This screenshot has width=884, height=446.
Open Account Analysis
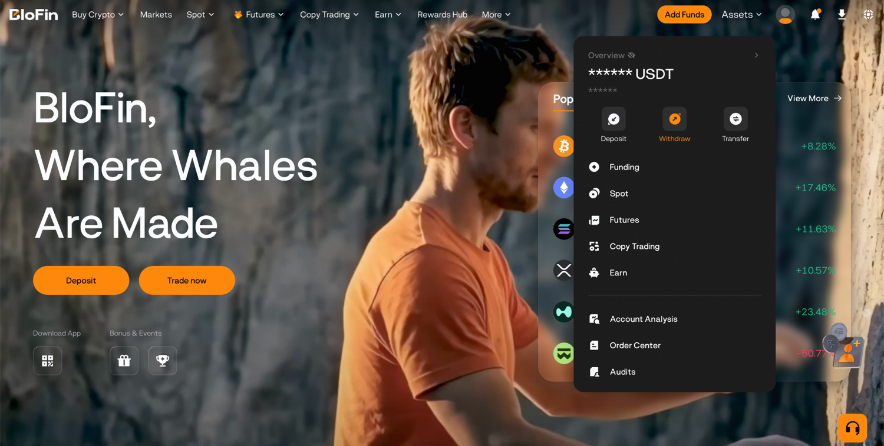pos(675,319)
